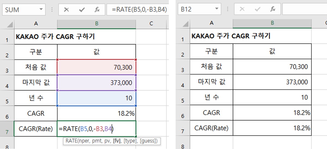Screen dimensions: 327x149
Task: Select row 5 header in left sheet
Action: pyautogui.click(x=7, y=98)
